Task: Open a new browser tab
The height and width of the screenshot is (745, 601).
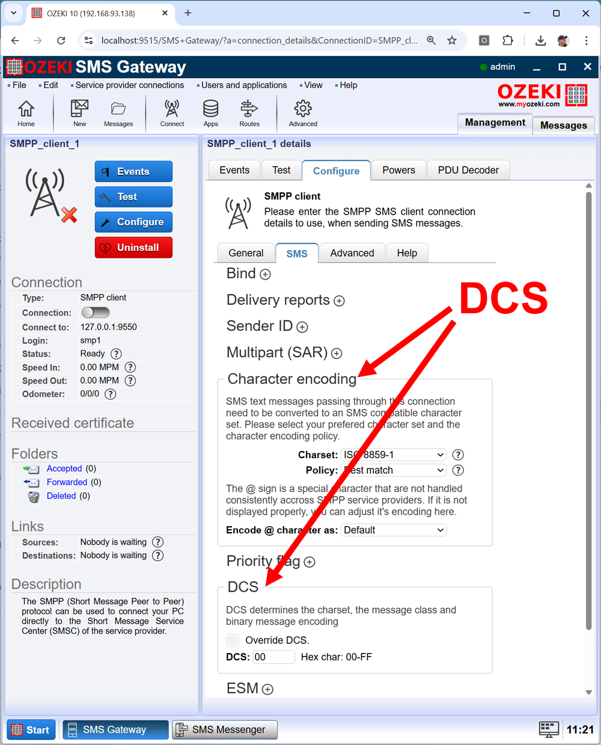Action: (188, 13)
